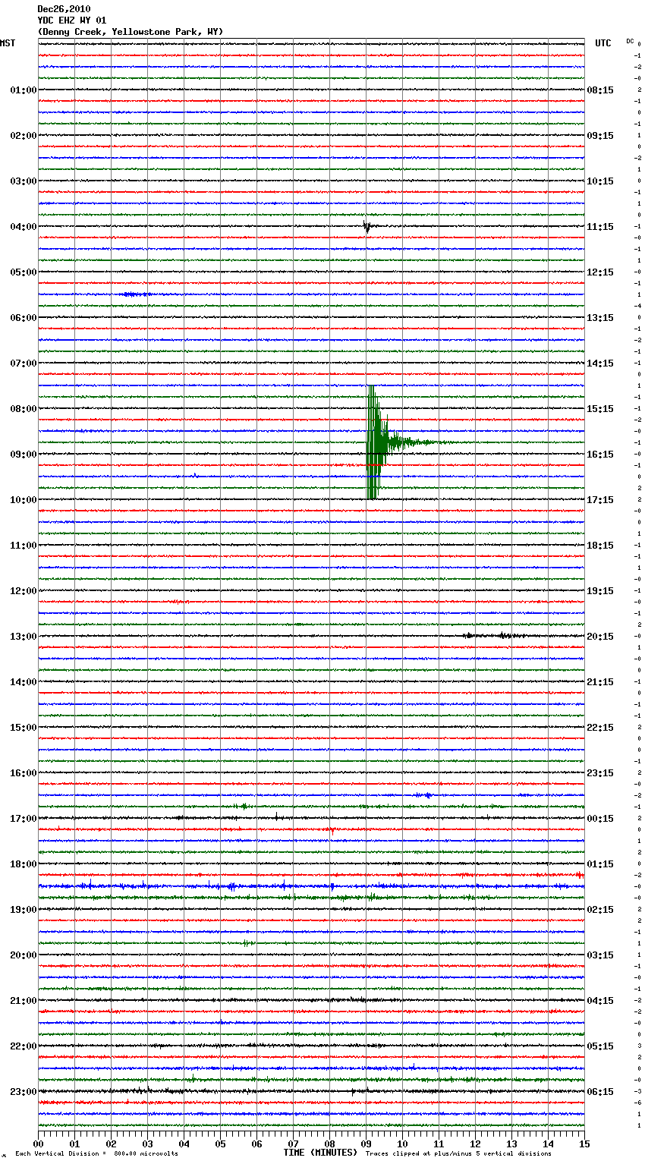Click the DC column header

(x=630, y=41)
